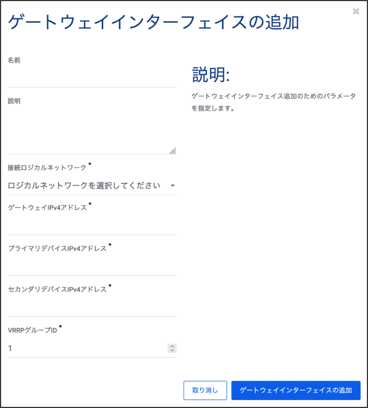Viewport: 368px width, 408px height.
Task: Click the VRRPグループID number field showing 1
Action: [88, 348]
